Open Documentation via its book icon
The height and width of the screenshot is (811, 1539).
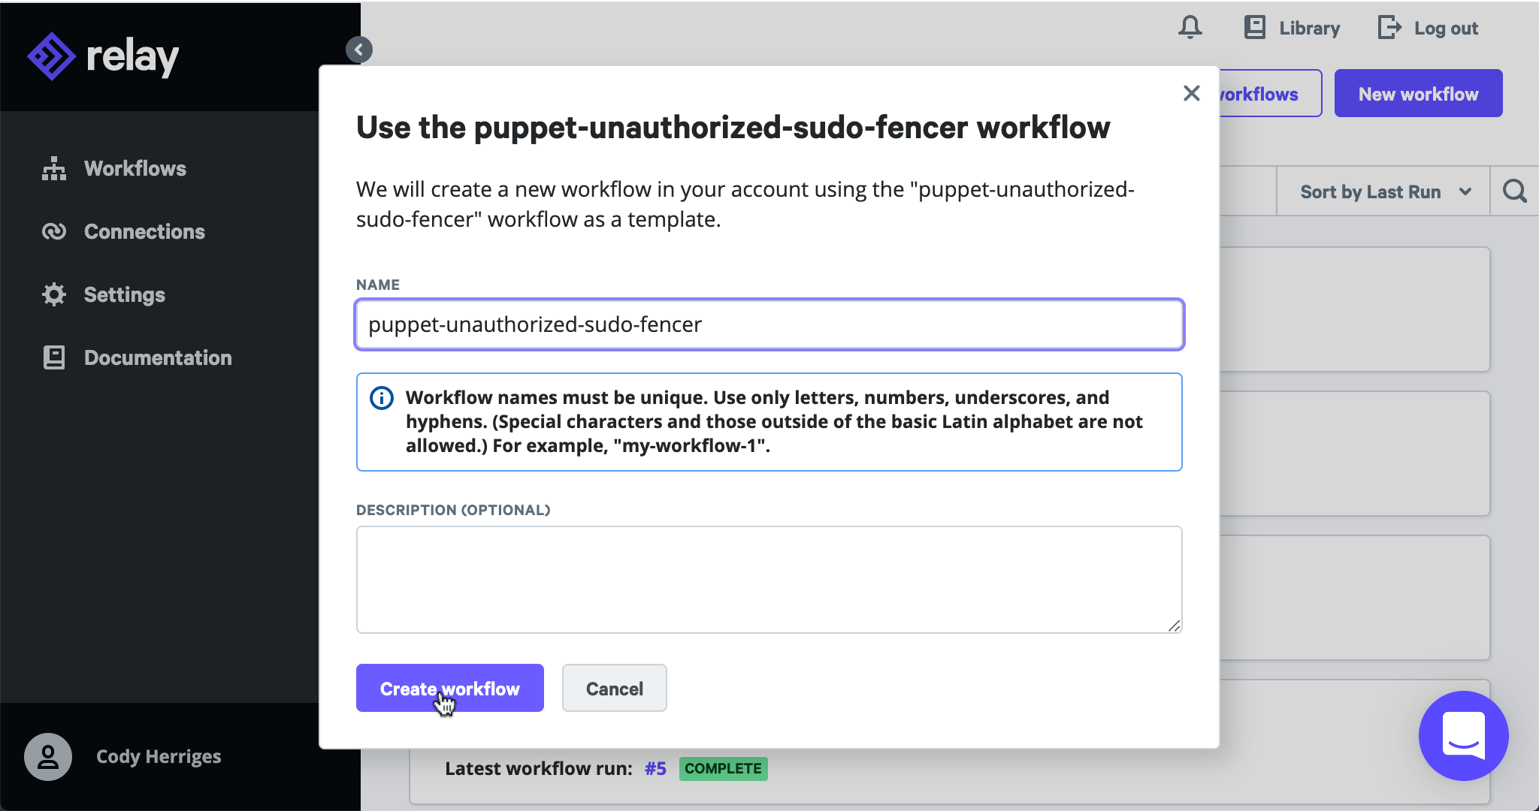point(53,357)
